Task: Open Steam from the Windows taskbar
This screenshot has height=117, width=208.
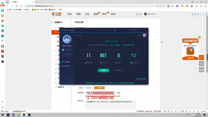Action: pos(14,115)
